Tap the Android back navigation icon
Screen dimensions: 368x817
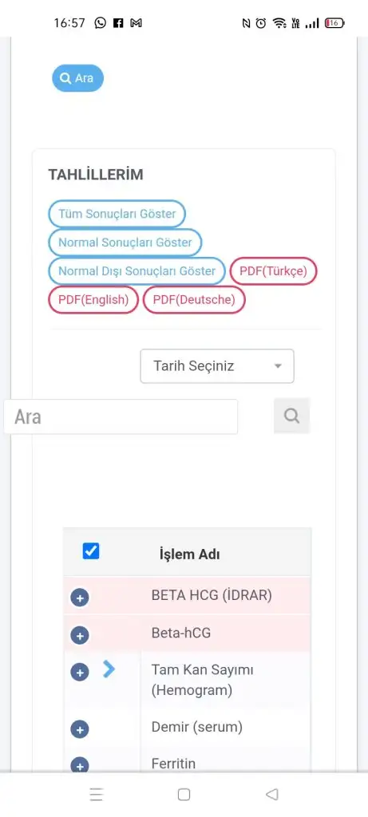point(271,794)
